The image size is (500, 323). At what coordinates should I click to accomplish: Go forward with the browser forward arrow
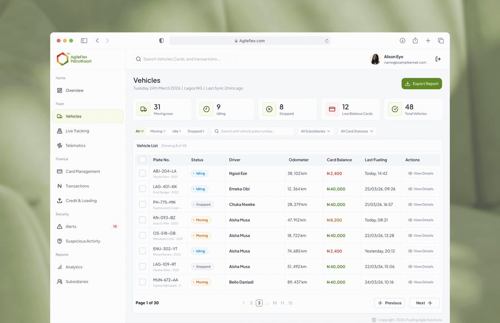click(107, 40)
